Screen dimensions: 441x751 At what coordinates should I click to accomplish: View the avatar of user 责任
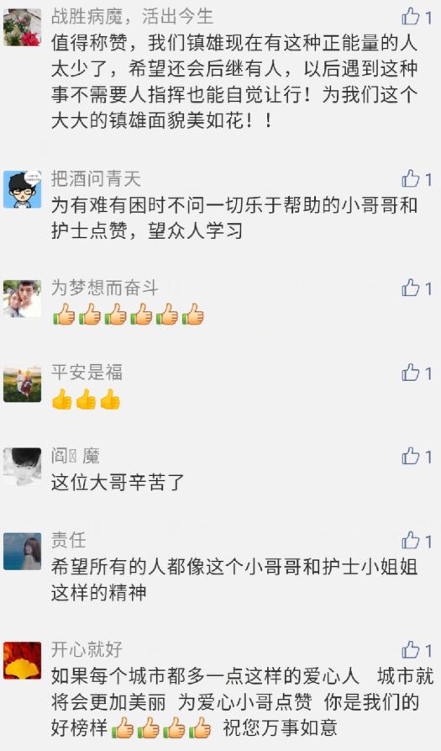[22, 552]
